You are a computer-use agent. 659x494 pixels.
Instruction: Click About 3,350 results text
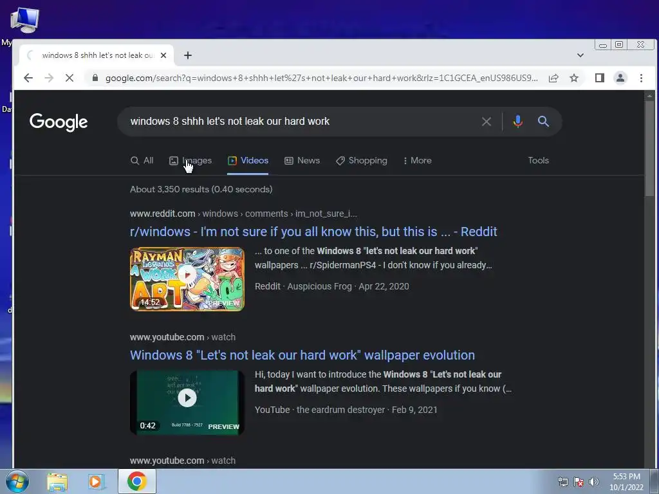(x=201, y=190)
